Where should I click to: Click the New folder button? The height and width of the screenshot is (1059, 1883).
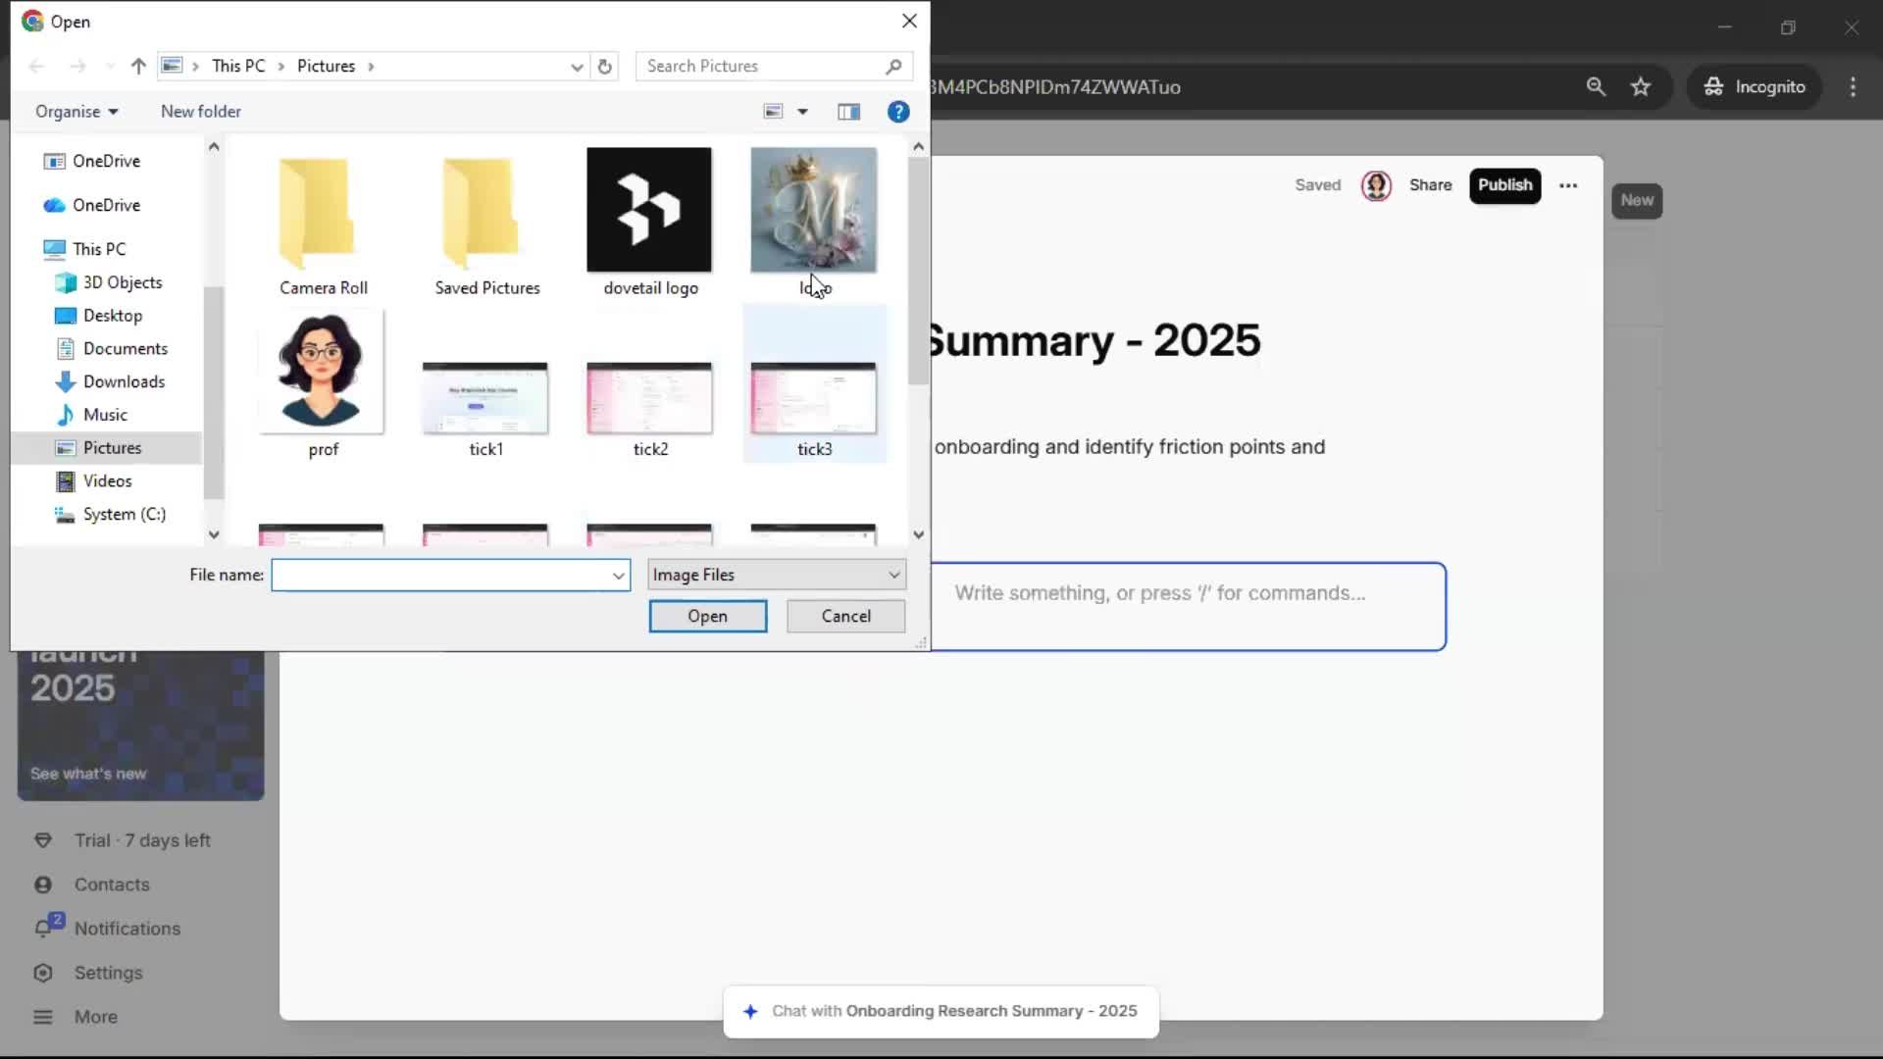click(x=200, y=112)
